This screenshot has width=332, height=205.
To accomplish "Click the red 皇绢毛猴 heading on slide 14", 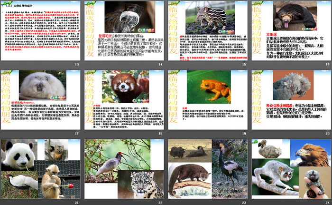I will click(105, 36).
